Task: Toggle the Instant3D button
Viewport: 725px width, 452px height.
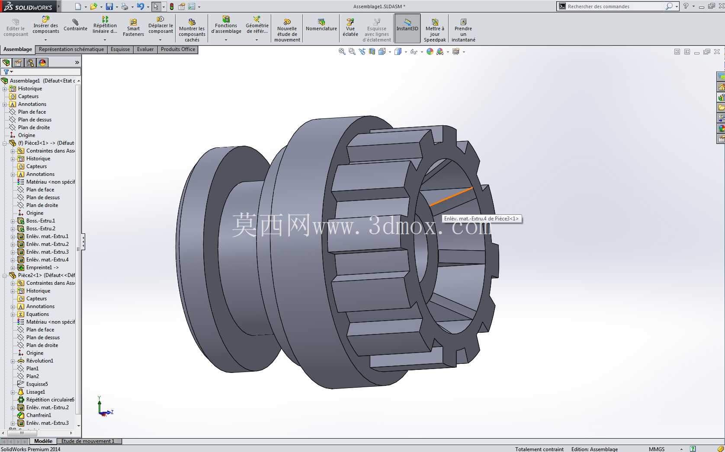Action: tap(407, 28)
